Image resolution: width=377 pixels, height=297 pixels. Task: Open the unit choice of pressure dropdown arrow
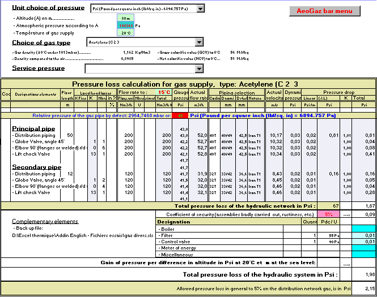click(x=201, y=8)
